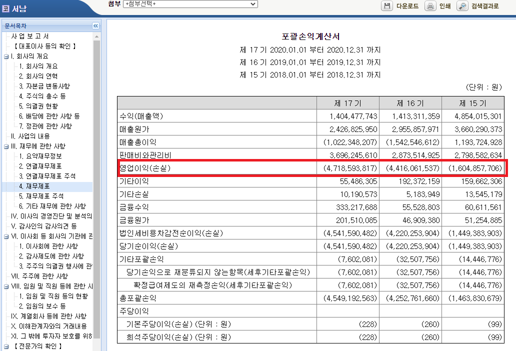This screenshot has width=516, height=351.
Task: Open 1. 임원 및 직원 등의 현황
Action: tap(53, 296)
